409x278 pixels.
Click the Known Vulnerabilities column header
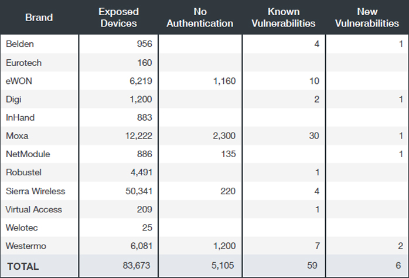click(x=283, y=18)
